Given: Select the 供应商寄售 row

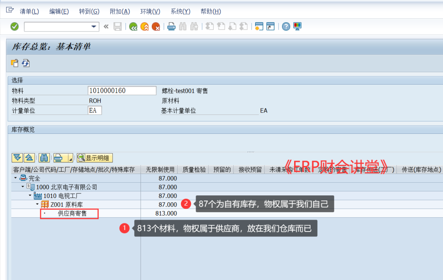Looking at the screenshot, I should [72, 213].
